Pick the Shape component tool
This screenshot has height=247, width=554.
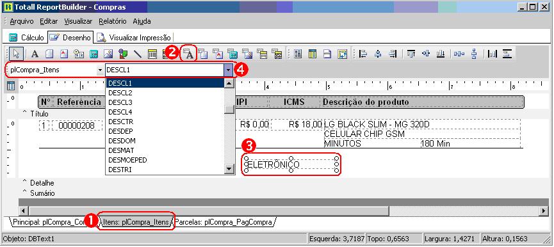(123, 54)
